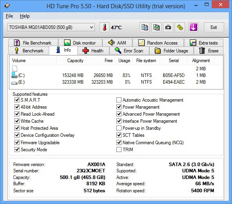The height and width of the screenshot is (204, 232).
Task: Minimize the HD Tune Pro window
Action: [196, 5]
